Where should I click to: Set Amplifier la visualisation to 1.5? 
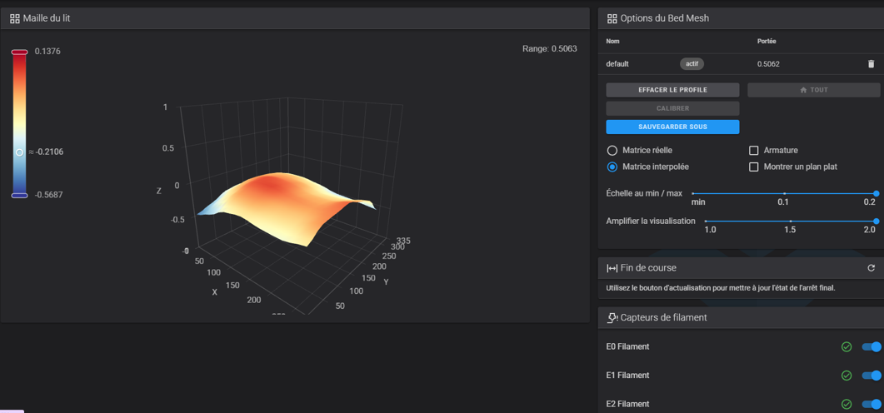[791, 221]
